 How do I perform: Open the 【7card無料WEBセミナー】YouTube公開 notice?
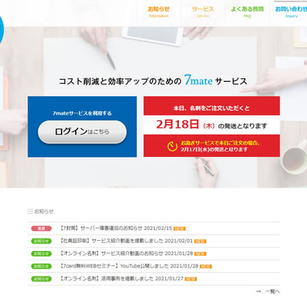129,266
